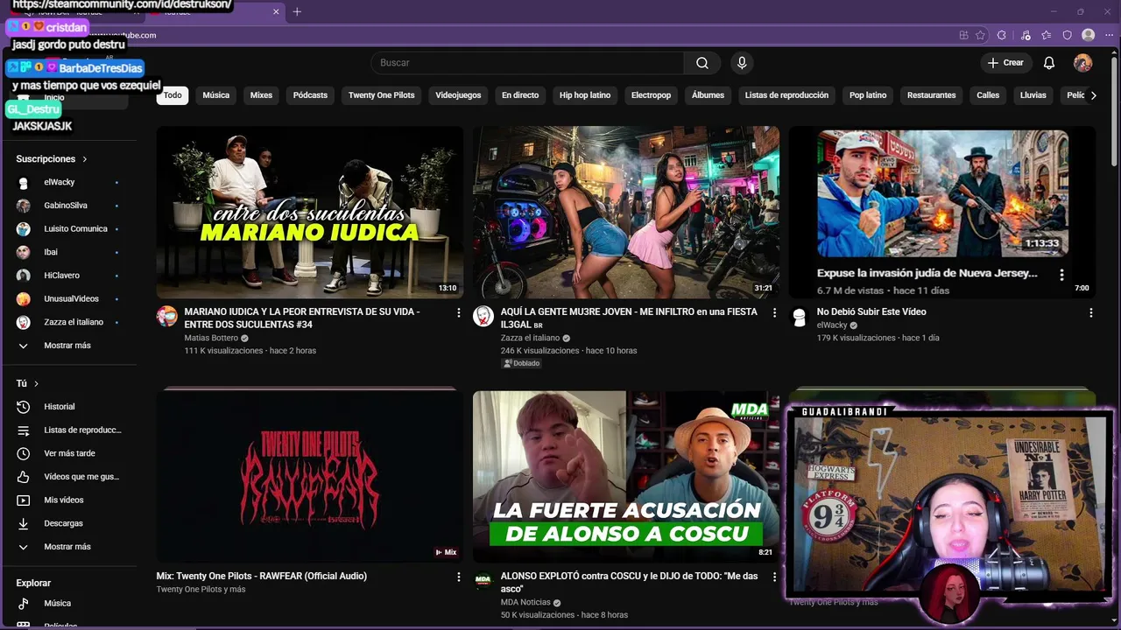Image resolution: width=1121 pixels, height=630 pixels.
Task: Select the Electropop filter chip
Action: 651,95
